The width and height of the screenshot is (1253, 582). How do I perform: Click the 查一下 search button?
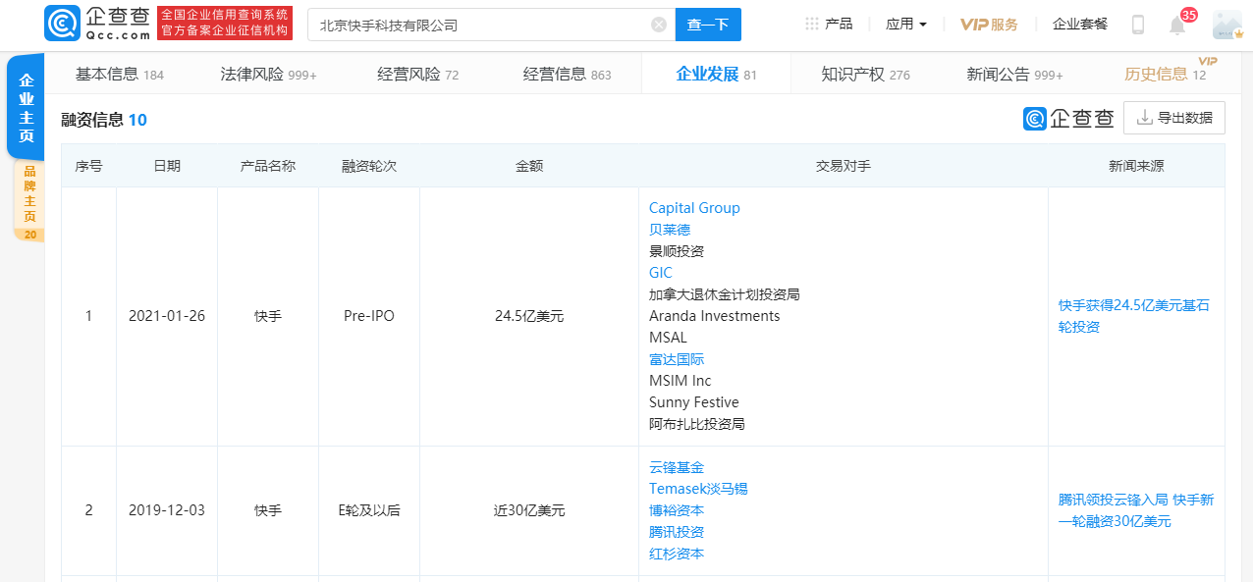coord(708,25)
